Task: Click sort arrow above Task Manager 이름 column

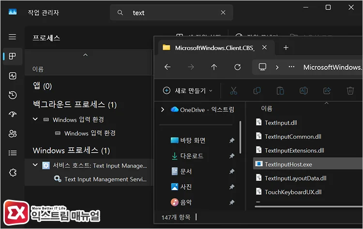Action: tap(85, 55)
